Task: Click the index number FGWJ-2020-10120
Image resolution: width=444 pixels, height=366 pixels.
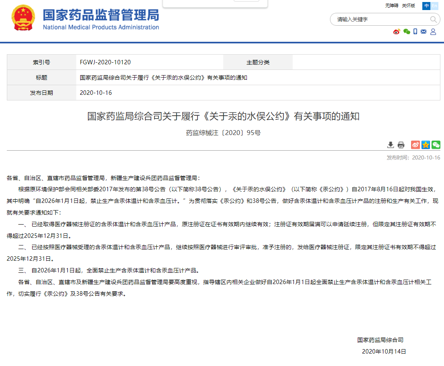Action: 105,62
